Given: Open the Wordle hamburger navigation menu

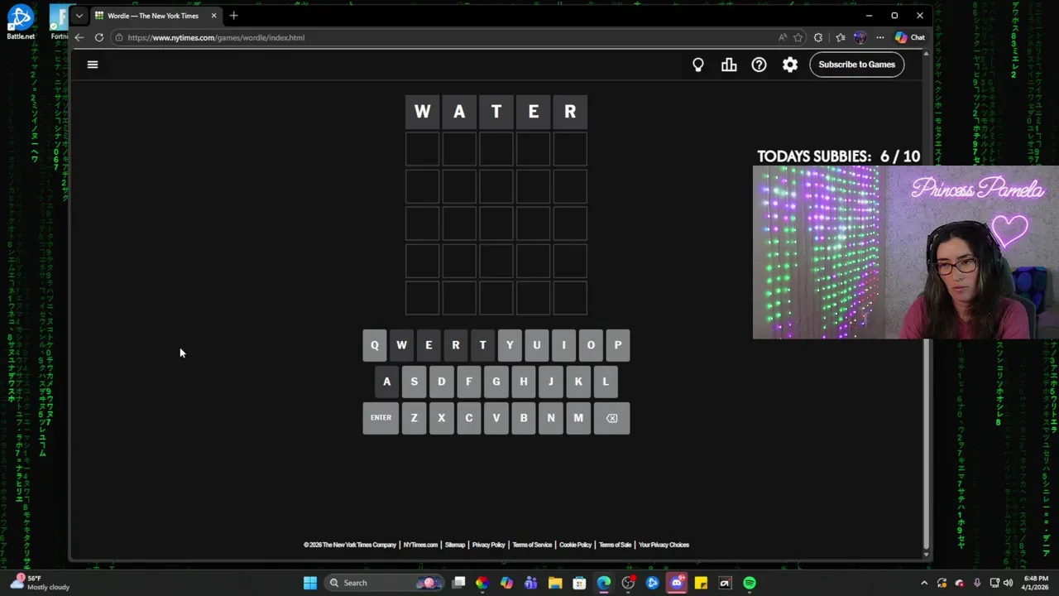Looking at the screenshot, I should click(x=93, y=65).
